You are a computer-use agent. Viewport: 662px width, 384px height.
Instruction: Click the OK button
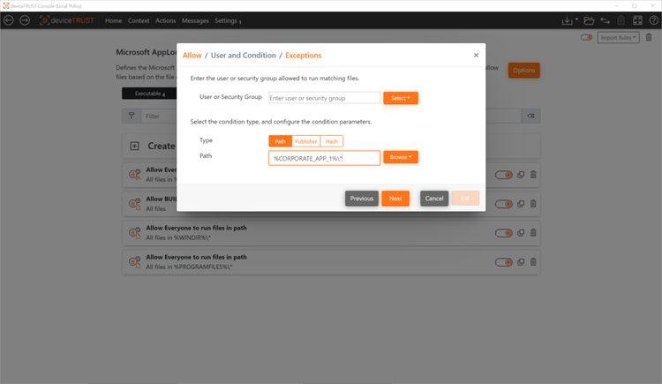[465, 198]
